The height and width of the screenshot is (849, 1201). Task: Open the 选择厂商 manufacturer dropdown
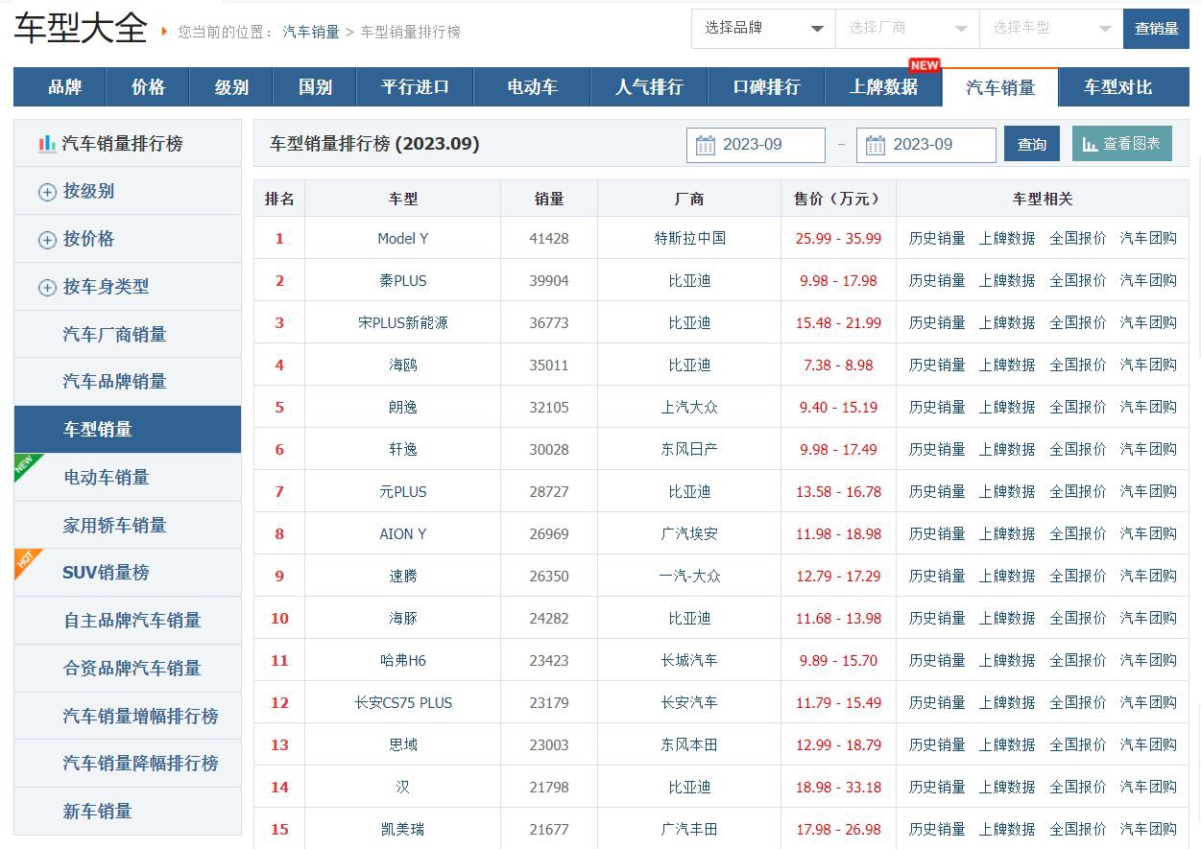point(907,29)
